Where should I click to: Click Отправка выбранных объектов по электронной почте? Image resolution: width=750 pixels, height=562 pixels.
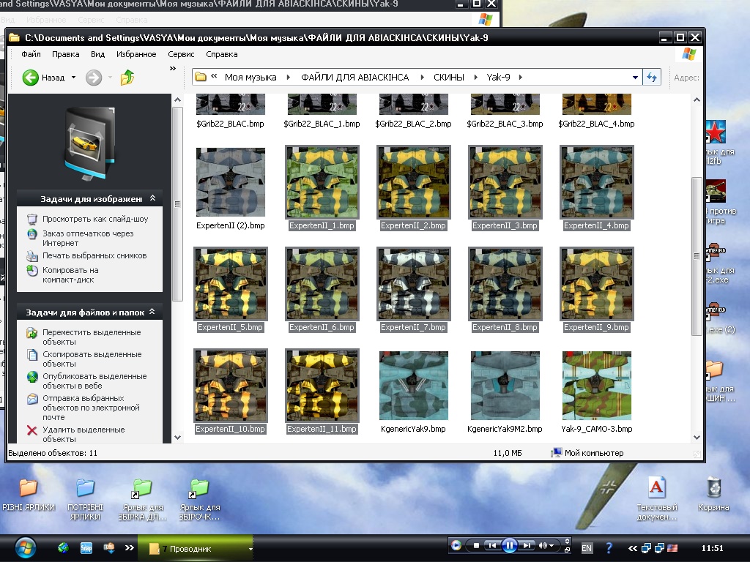[x=91, y=408]
